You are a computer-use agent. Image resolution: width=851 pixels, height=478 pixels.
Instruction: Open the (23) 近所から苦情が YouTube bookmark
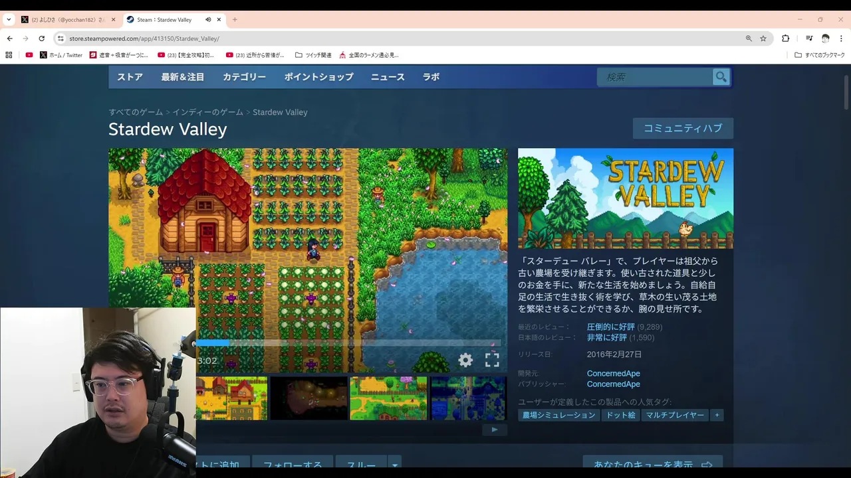[x=255, y=55]
